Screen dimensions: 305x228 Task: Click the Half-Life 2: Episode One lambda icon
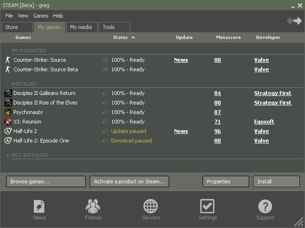tap(8, 141)
